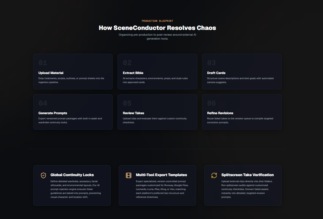Click description 'Route failed takes to the revision queue'
Viewport: 323px width, 219px height.
240,121
